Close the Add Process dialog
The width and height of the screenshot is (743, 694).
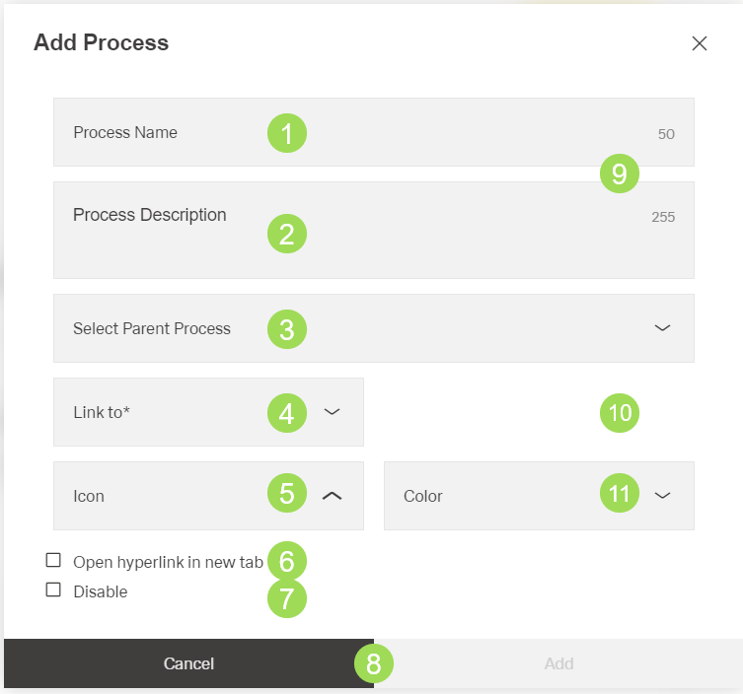[x=700, y=43]
